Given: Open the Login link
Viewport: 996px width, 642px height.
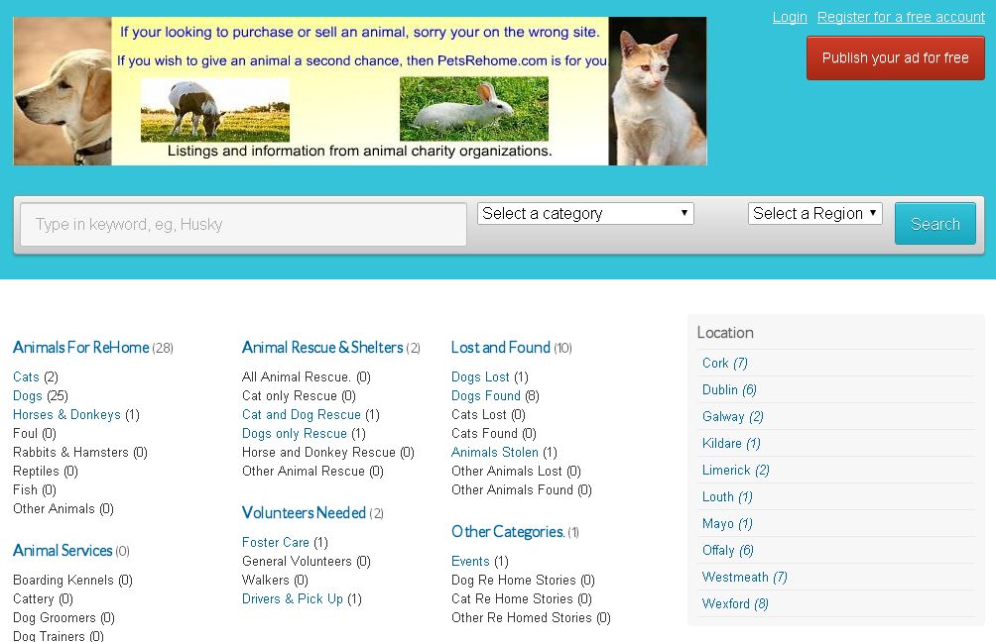Looking at the screenshot, I should point(790,17).
